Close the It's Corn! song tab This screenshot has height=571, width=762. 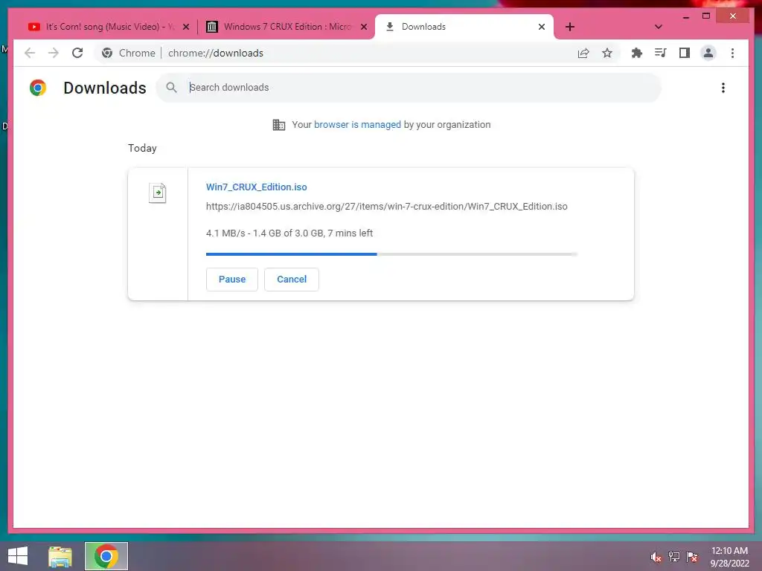coord(185,27)
